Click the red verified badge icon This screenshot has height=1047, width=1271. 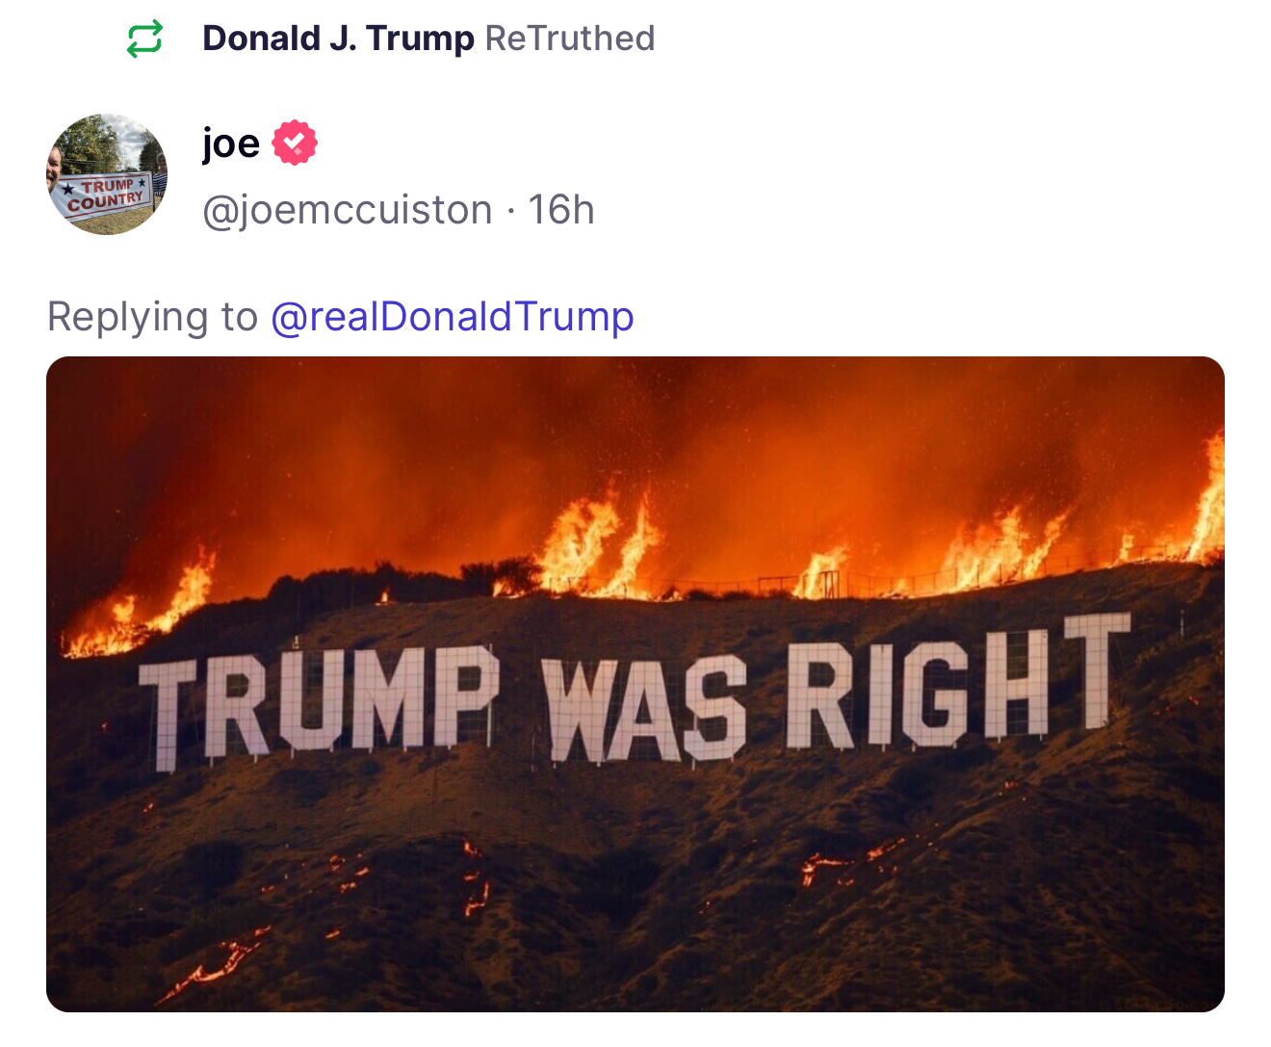coord(295,144)
